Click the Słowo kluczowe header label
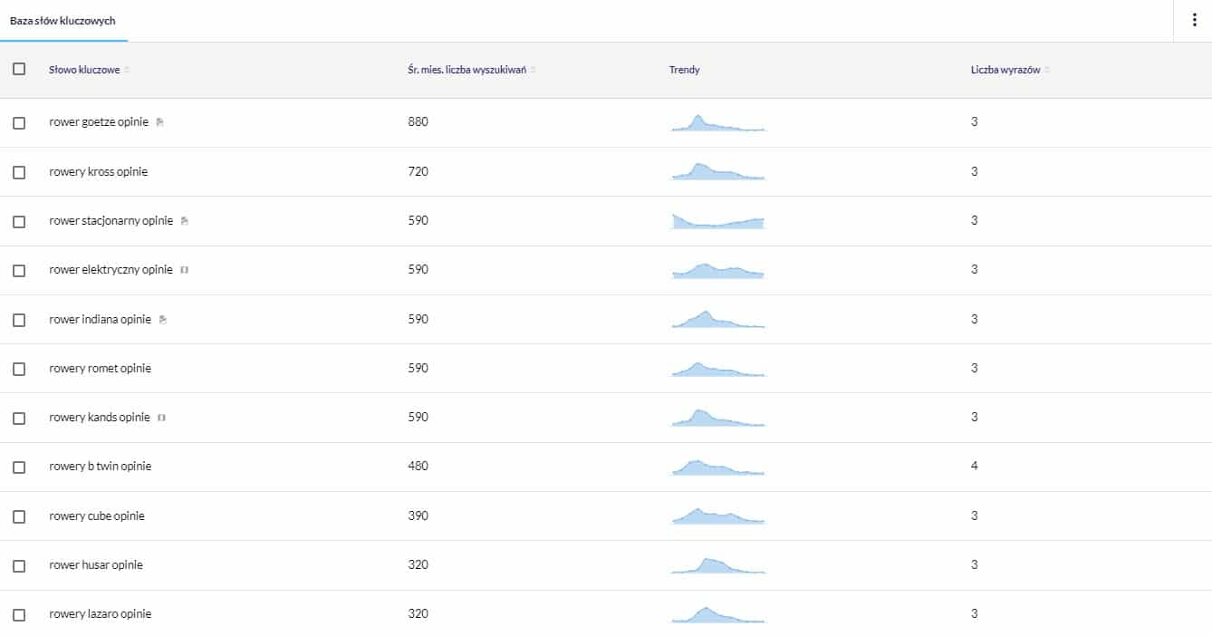Image resolution: width=1212 pixels, height=636 pixels. pos(84,70)
